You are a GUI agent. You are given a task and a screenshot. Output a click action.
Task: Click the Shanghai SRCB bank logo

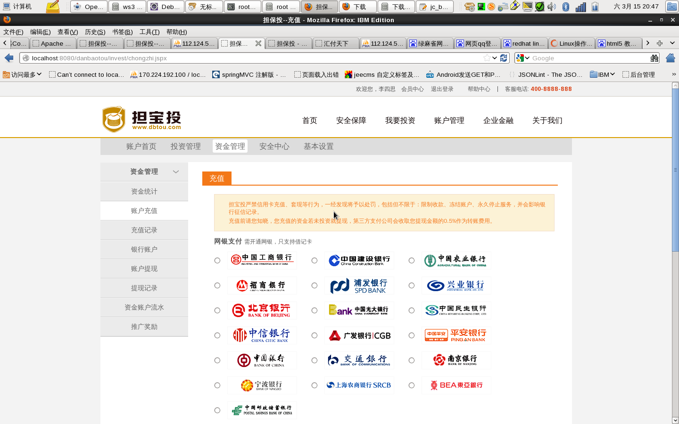click(359, 385)
